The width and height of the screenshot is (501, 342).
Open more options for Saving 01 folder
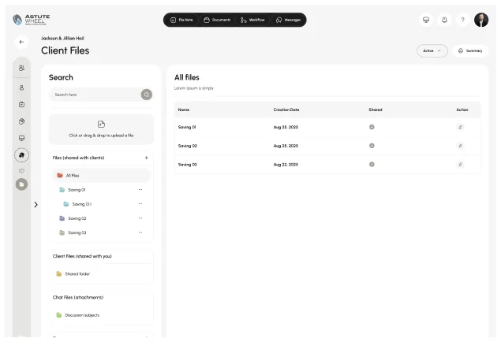140,189
